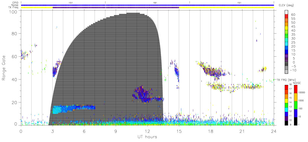This screenshot has width=308, height=142.
Task: Click the 18 tick on the UT hours axis
Action: pyautogui.click(x=211, y=131)
